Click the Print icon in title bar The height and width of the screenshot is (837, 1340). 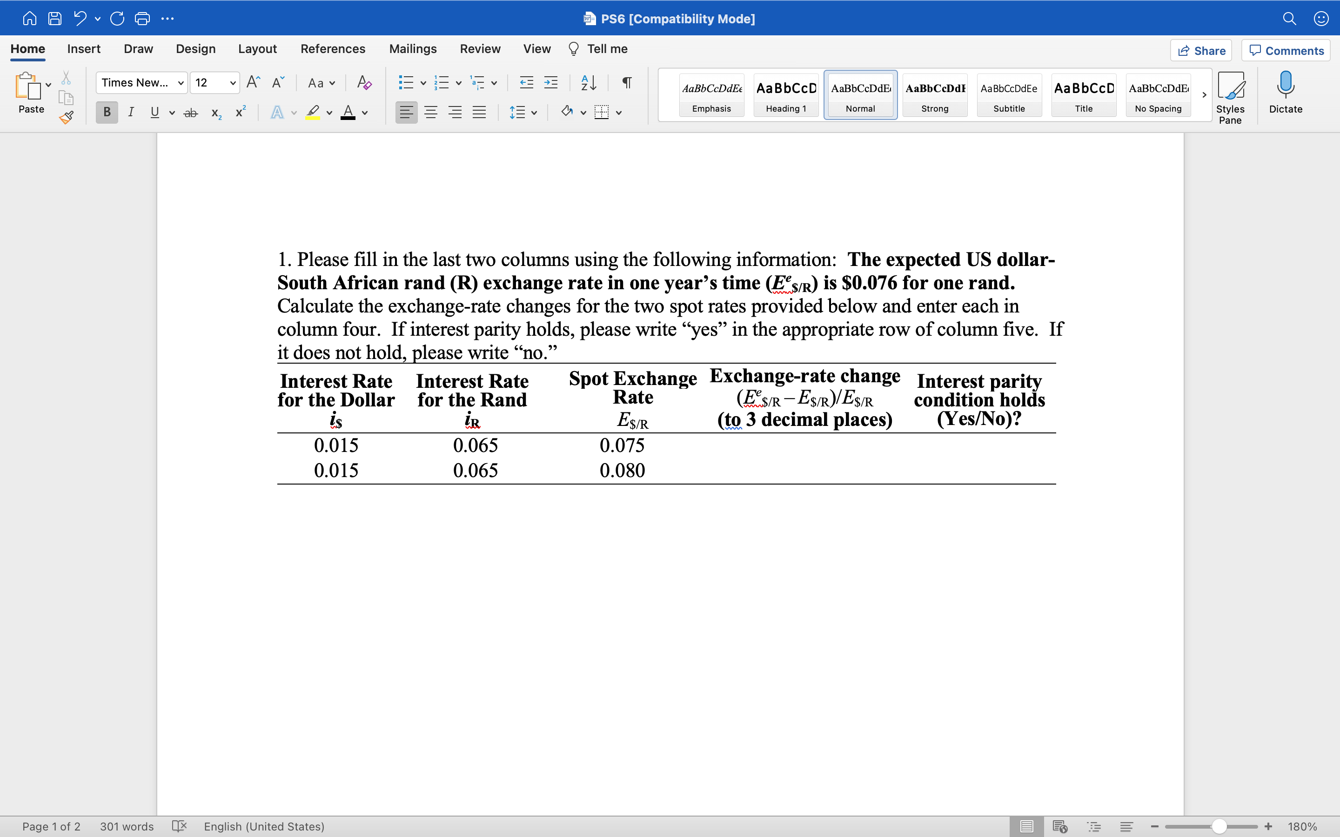pyautogui.click(x=142, y=19)
